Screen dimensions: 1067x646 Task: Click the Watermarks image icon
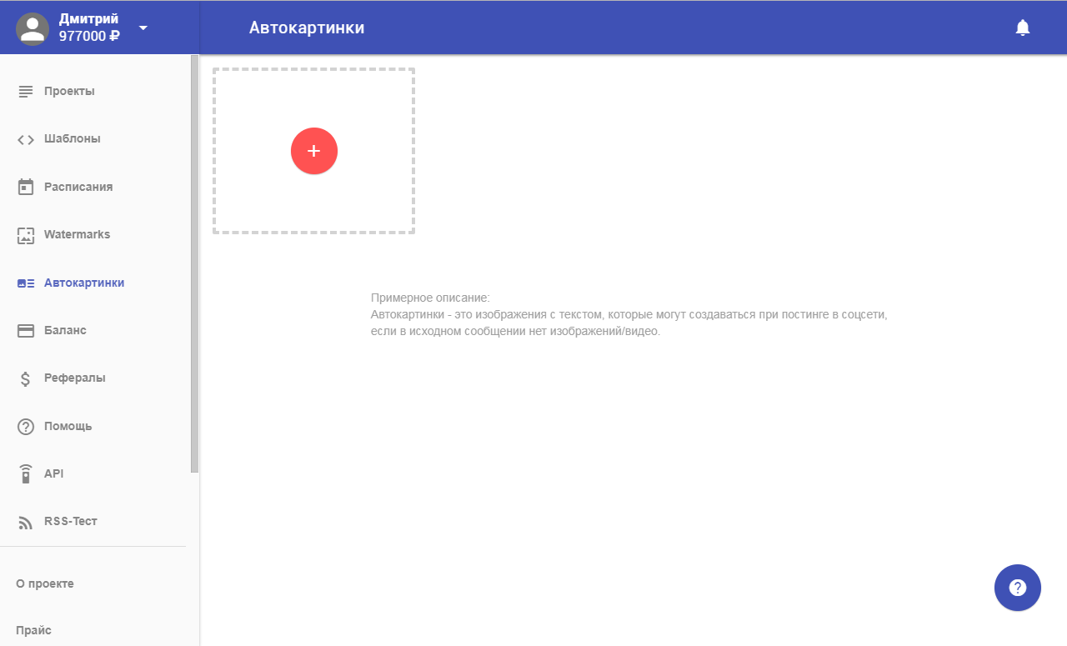pyautogui.click(x=26, y=235)
